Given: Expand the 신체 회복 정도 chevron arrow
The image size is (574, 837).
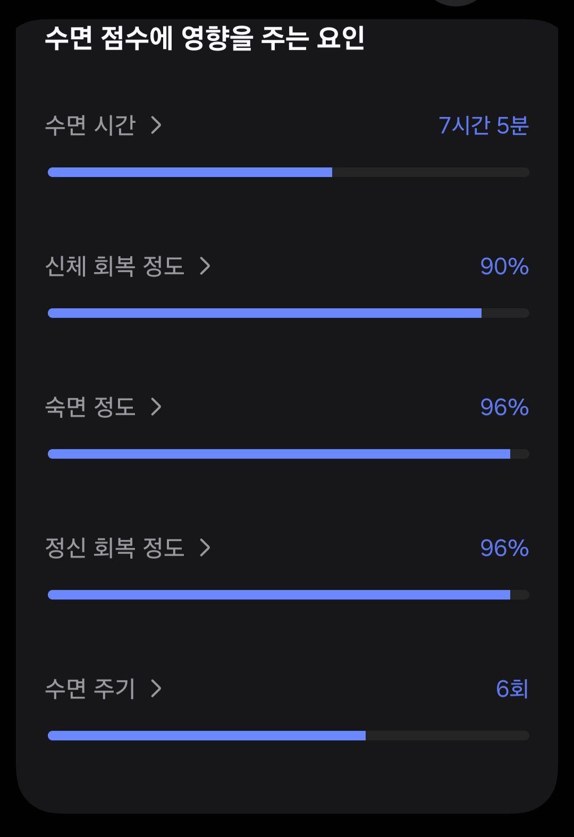Looking at the screenshot, I should coord(205,266).
